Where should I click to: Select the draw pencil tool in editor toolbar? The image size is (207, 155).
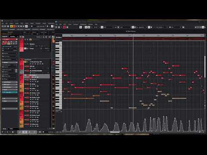[x=89, y=27]
